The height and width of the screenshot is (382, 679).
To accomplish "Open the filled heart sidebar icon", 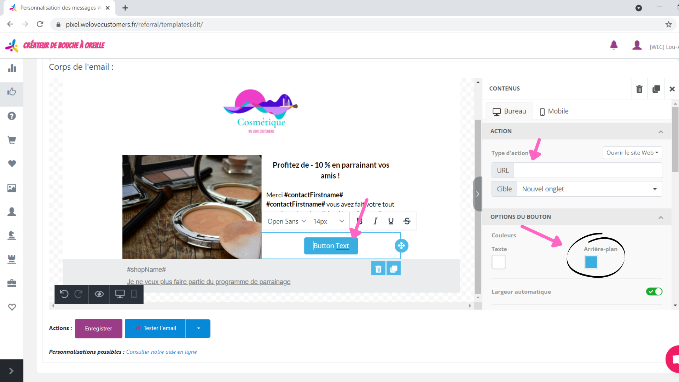I will (x=12, y=164).
